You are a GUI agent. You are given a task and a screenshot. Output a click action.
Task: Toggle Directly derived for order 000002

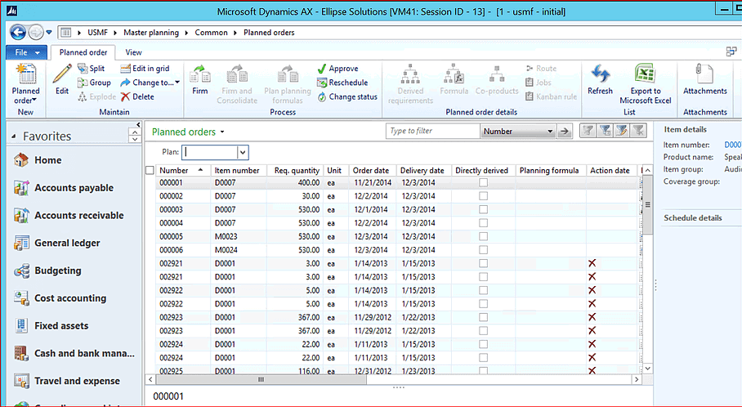483,196
